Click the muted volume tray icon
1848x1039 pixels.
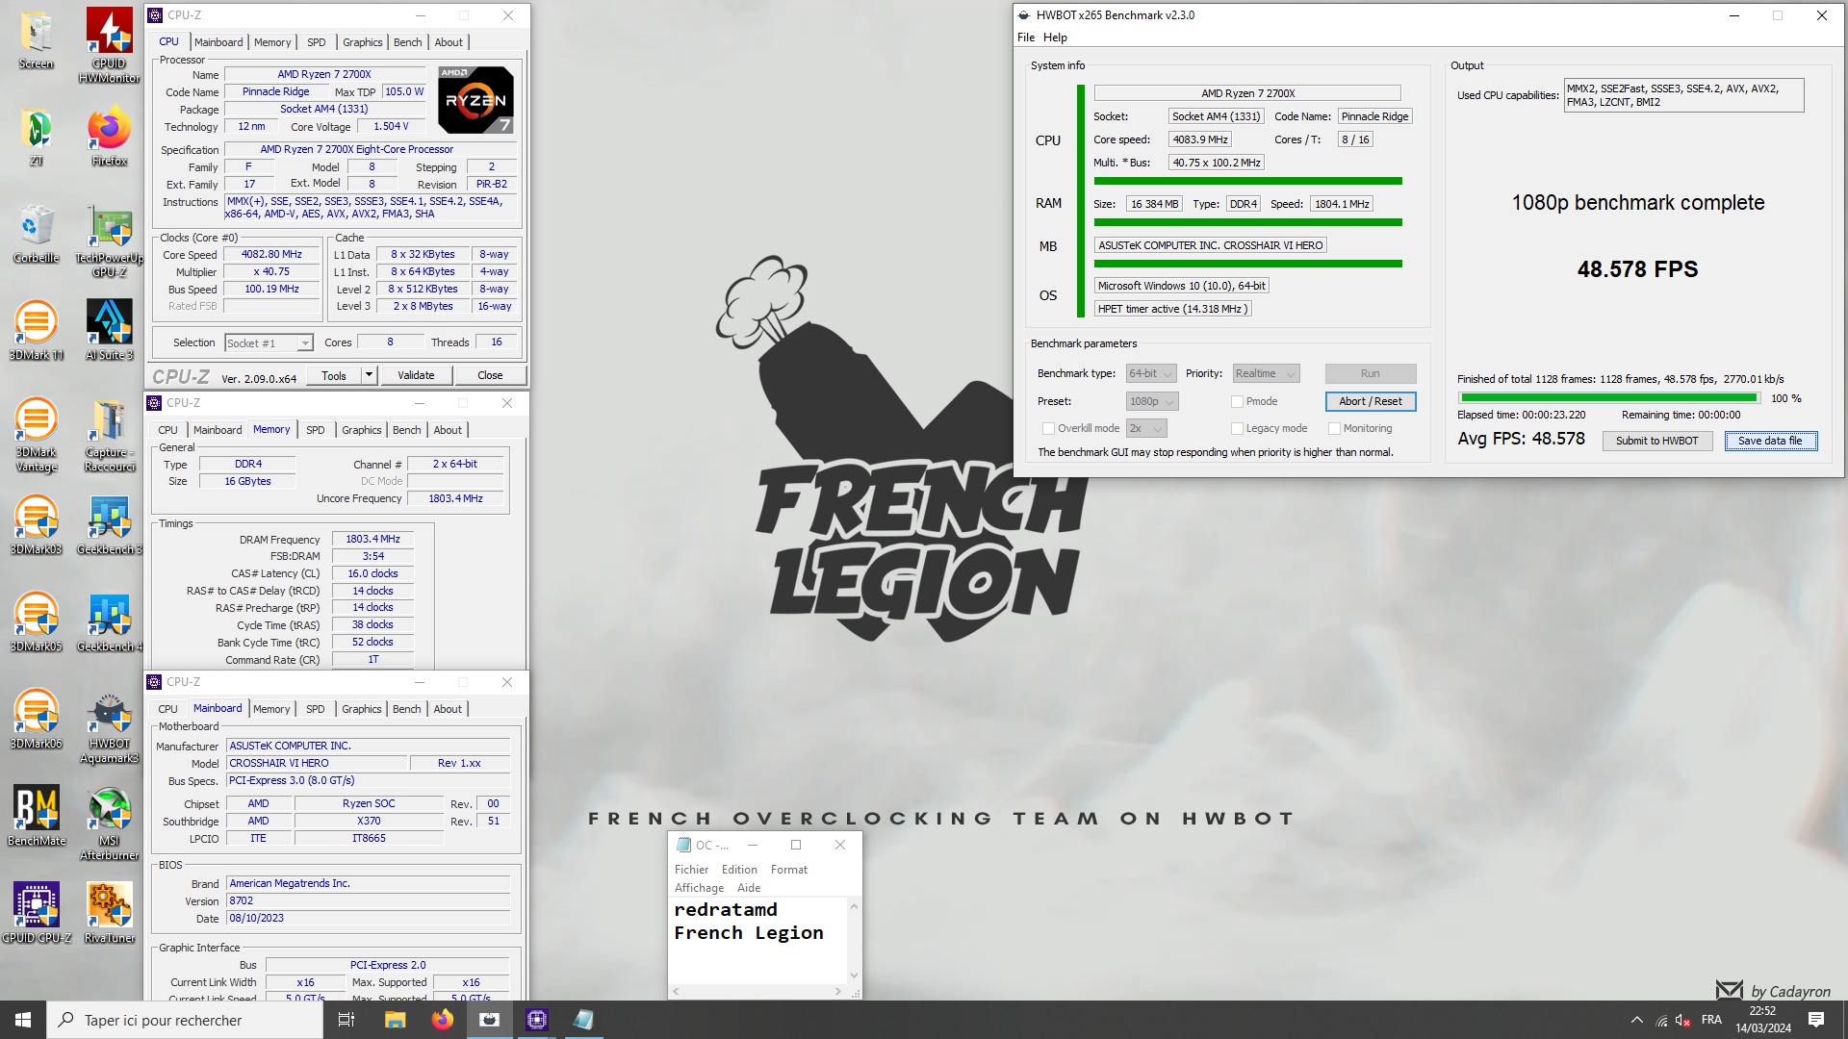[x=1682, y=1021]
